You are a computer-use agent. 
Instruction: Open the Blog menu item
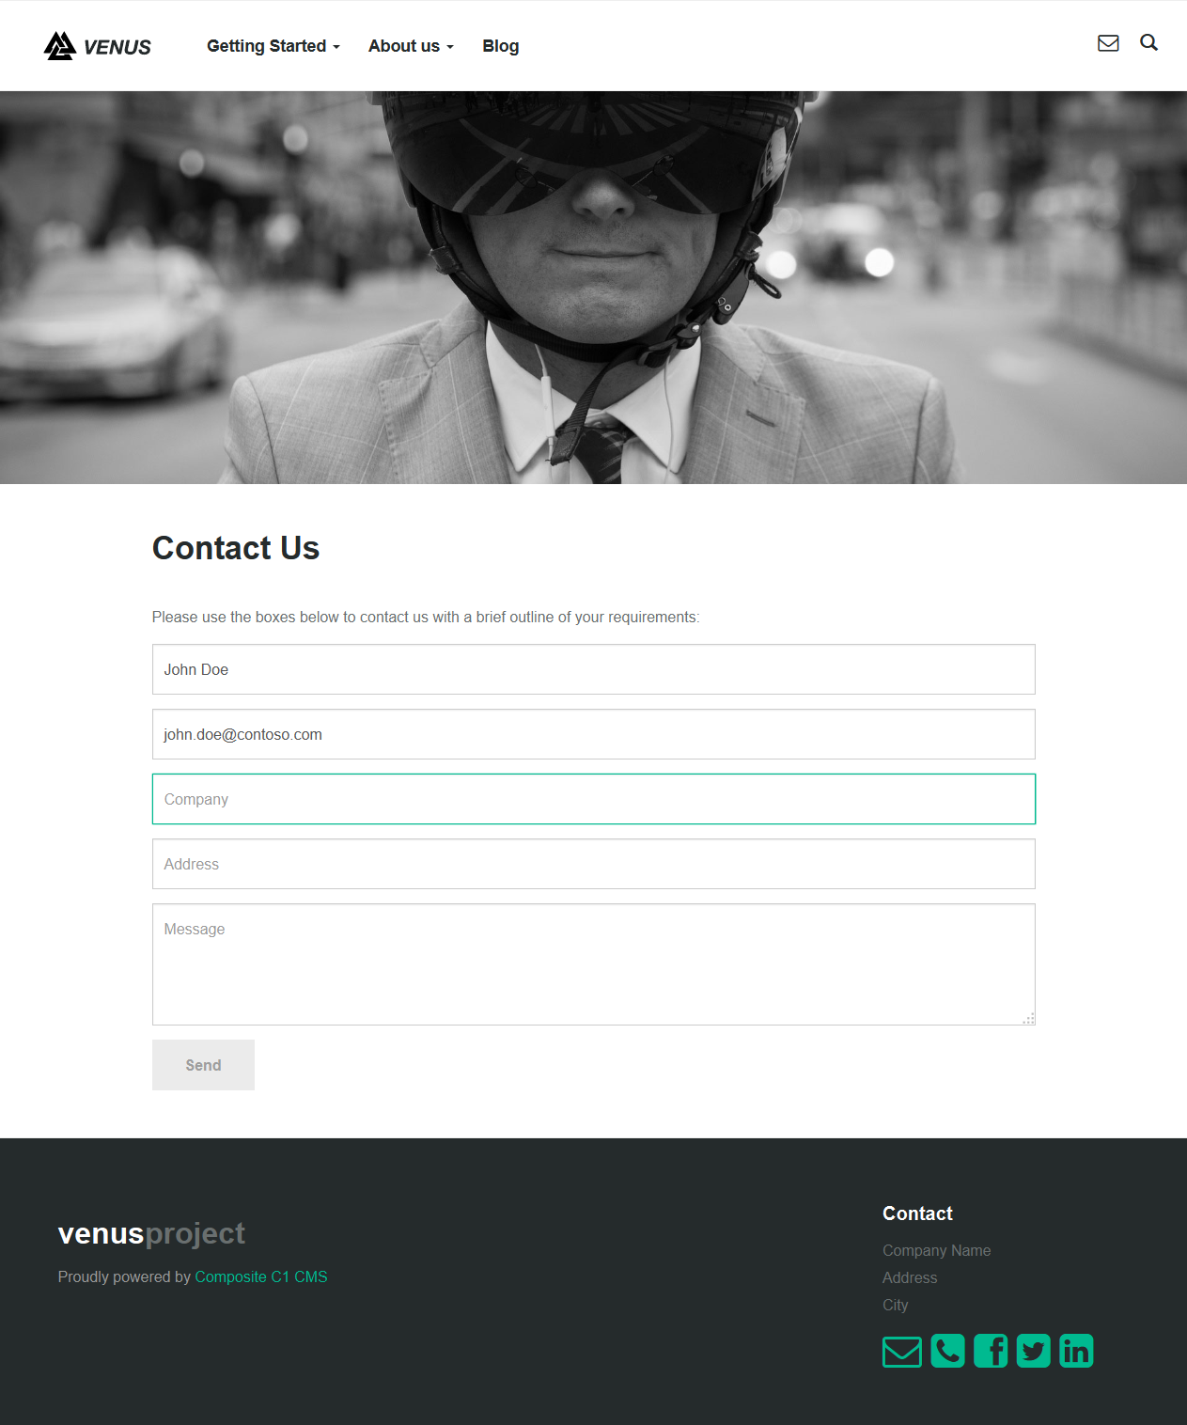pos(501,46)
